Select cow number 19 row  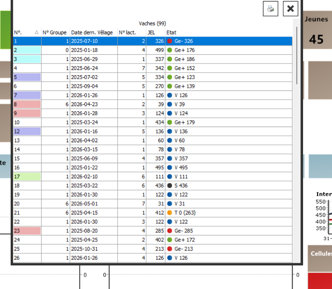153,194
